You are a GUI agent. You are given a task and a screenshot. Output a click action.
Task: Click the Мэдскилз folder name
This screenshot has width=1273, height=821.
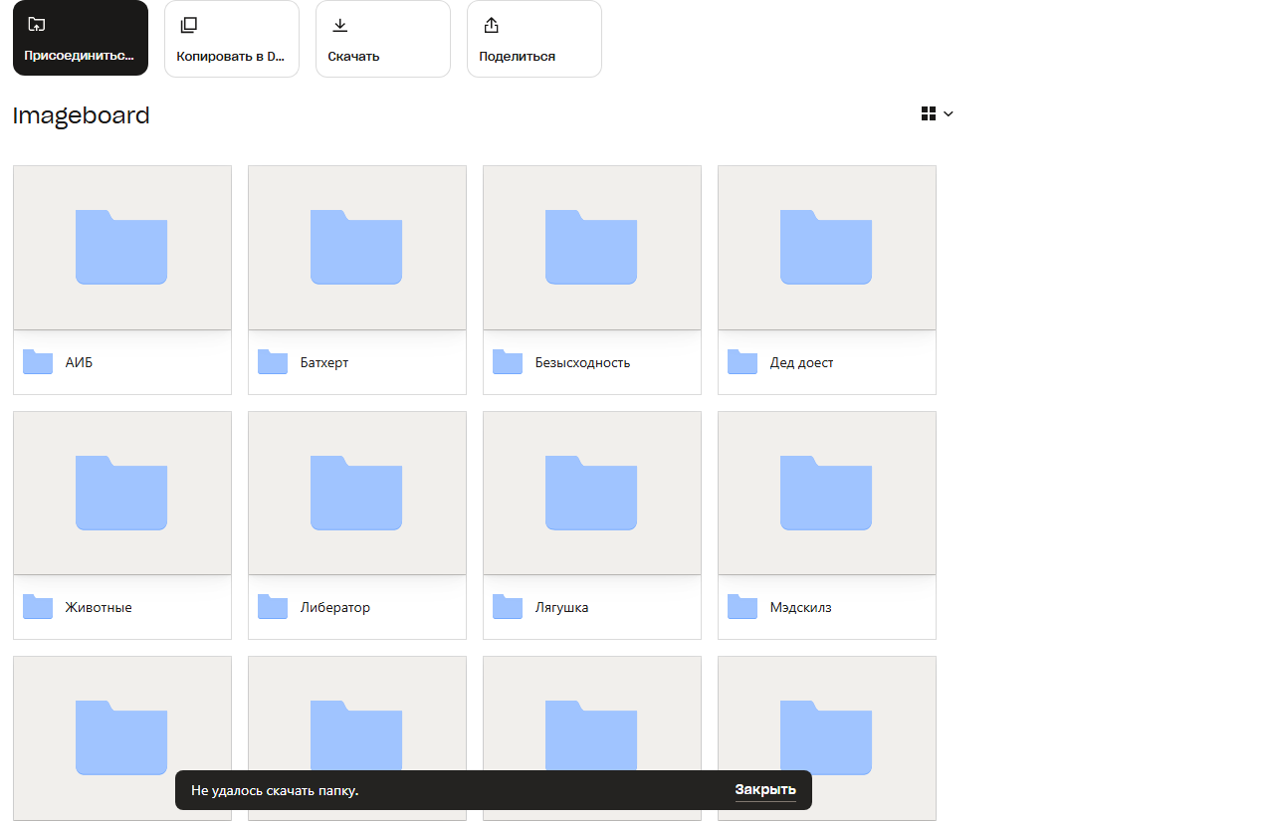(x=800, y=608)
